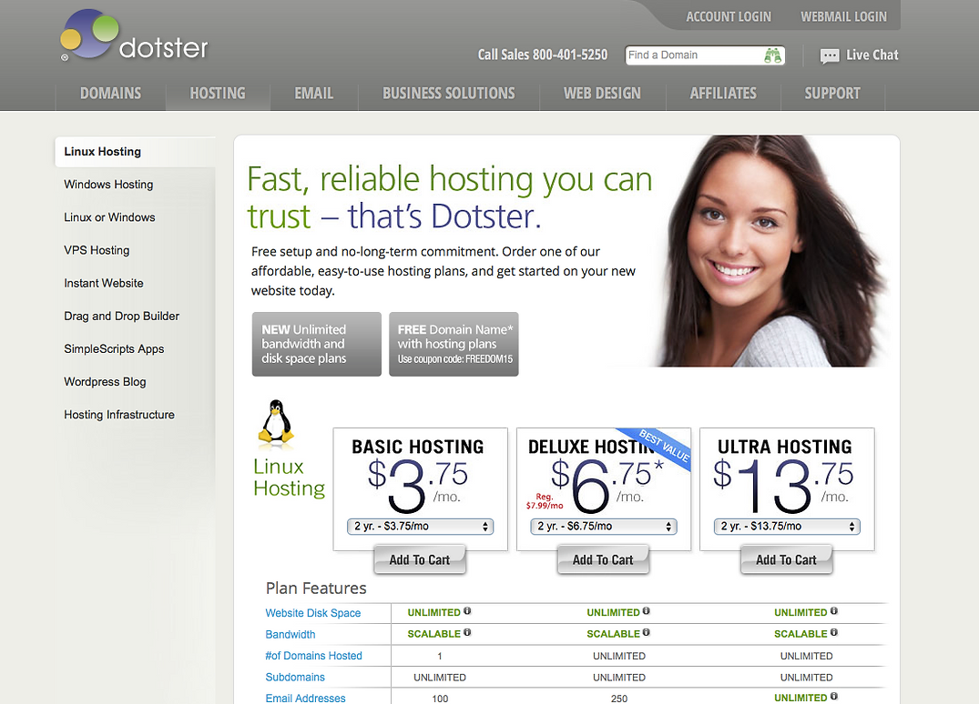This screenshot has height=704, width=979.
Task: Click the FREE Domain Name banner button
Action: [x=454, y=344]
